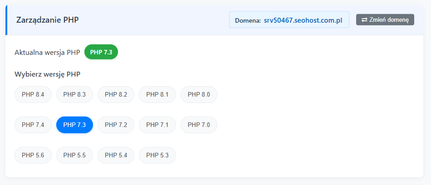The image size is (431, 185).
Task: Switch to PHP 8.2
Action: pos(116,94)
